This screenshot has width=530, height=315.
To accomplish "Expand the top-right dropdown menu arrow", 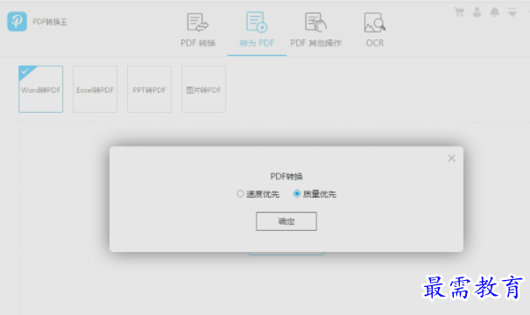I will point(512,12).
